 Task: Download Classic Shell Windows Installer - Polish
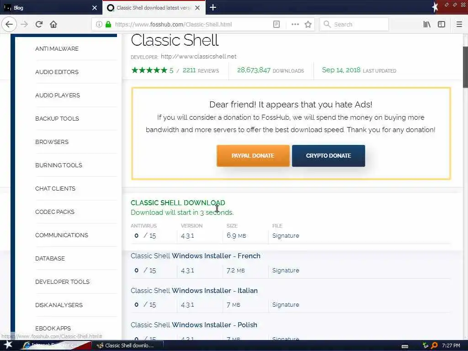coord(194,325)
